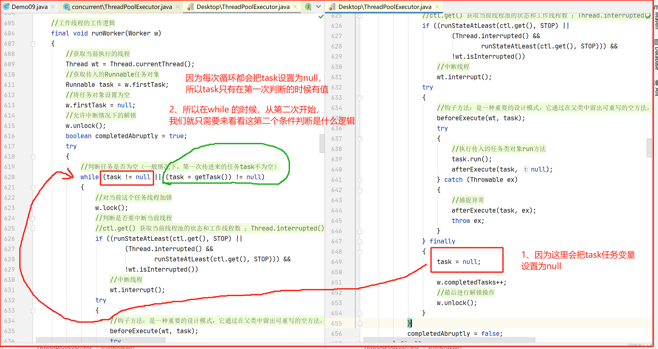Place cursor on 'final void runWorker(Worker w)'
Screen dimensions: 658x349
pos(106,33)
